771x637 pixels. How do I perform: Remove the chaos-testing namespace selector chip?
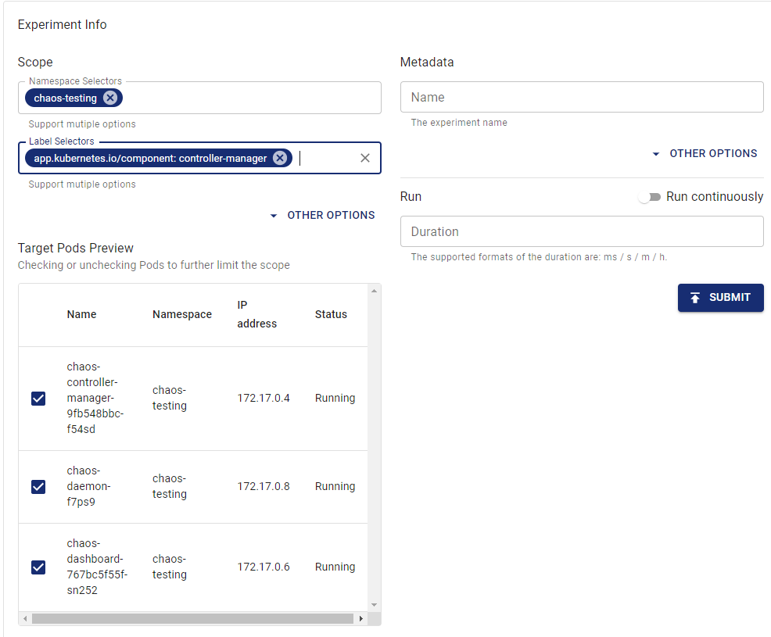click(108, 98)
